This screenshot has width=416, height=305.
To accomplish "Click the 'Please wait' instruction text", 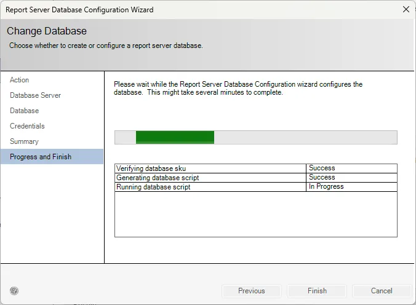I will (x=238, y=89).
